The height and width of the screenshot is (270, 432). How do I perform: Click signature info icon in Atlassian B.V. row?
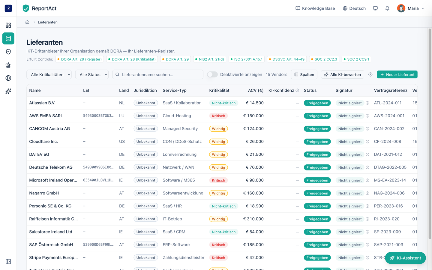click(x=367, y=103)
